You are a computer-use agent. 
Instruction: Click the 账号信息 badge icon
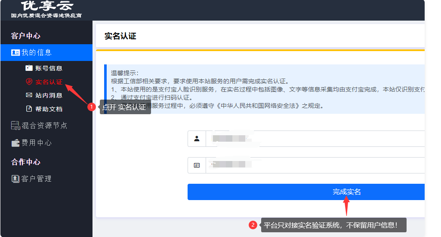click(29, 68)
